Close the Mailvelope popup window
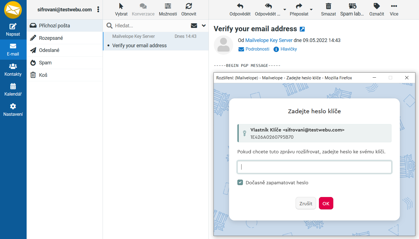This screenshot has height=239, width=419. (407, 78)
